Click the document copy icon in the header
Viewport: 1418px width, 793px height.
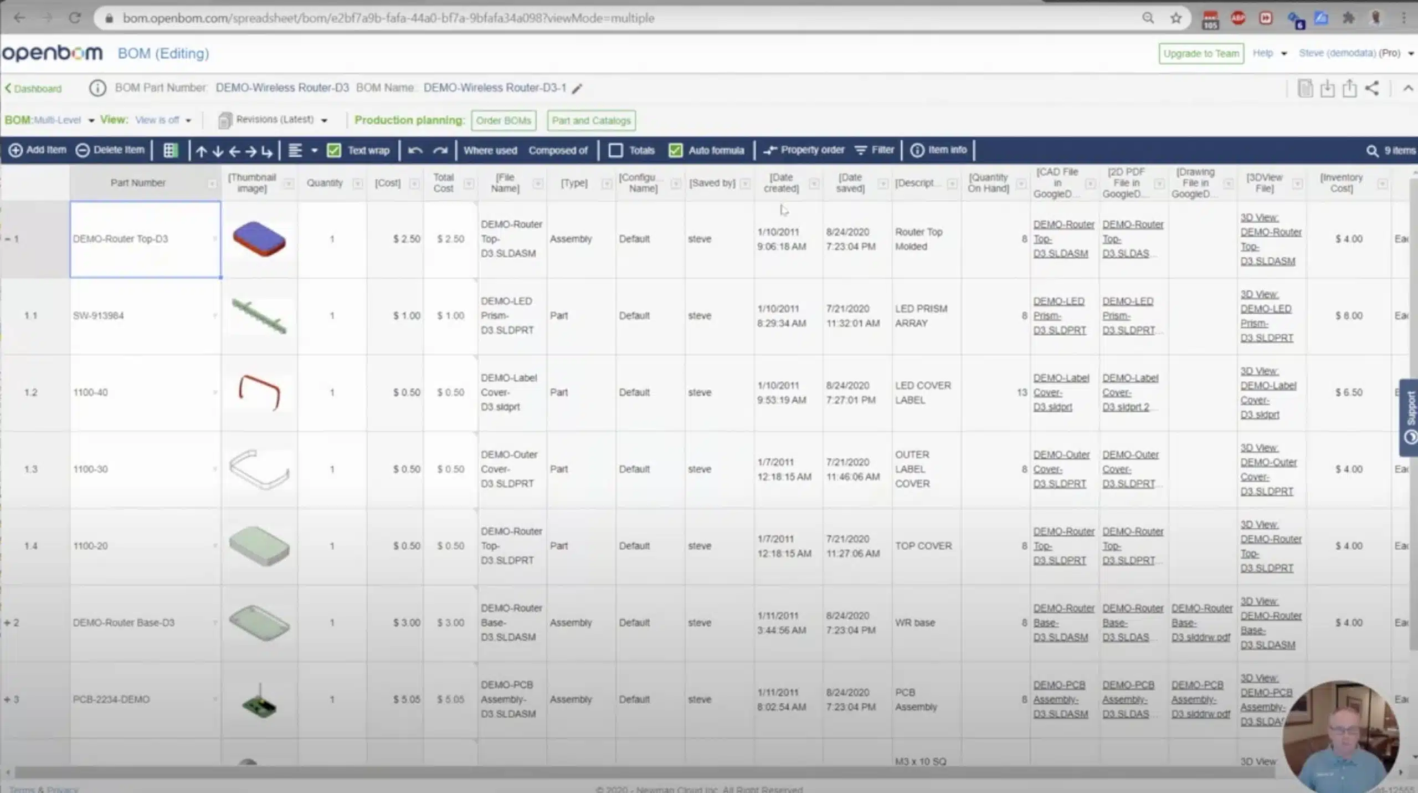(x=1305, y=88)
